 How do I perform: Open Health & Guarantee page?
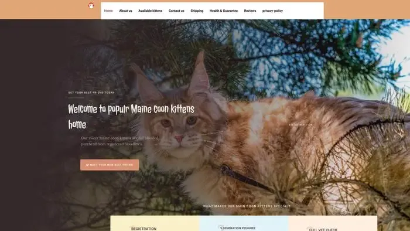click(x=224, y=11)
